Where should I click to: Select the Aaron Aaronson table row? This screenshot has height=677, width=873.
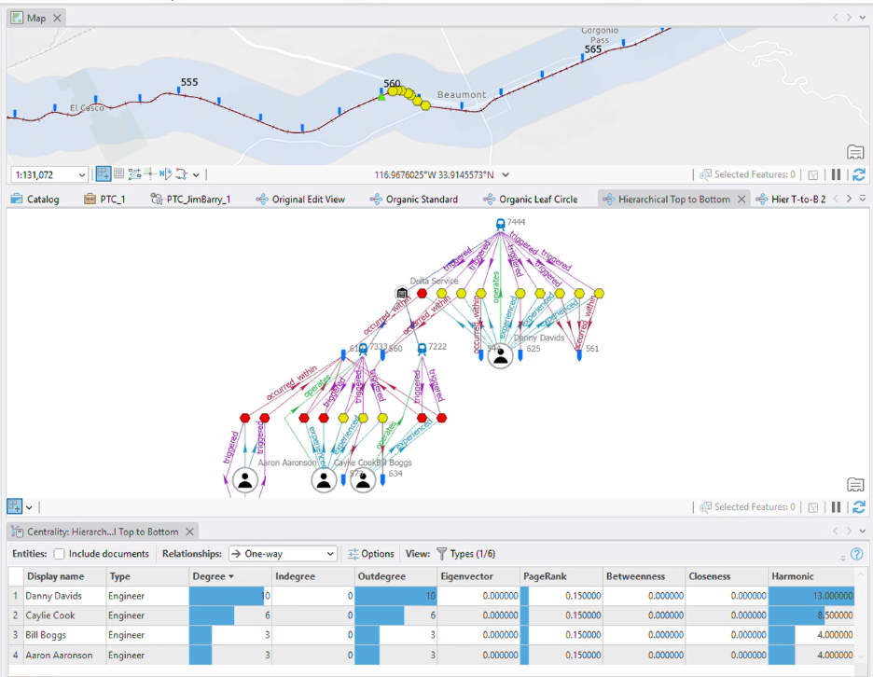432,655
